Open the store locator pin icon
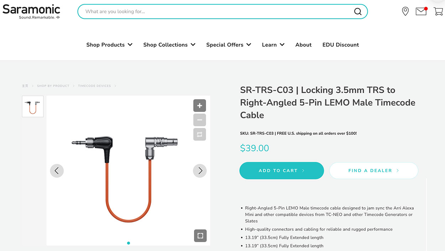 tap(405, 11)
